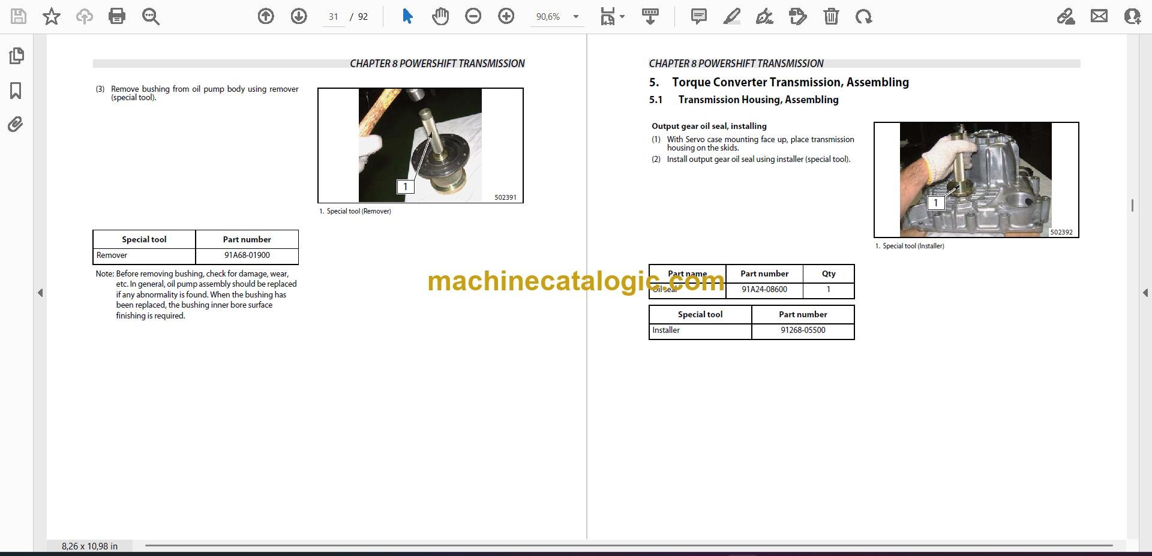Click the subheading Transmission Housing, Assembling
This screenshot has width=1152, height=556.
[x=758, y=100]
